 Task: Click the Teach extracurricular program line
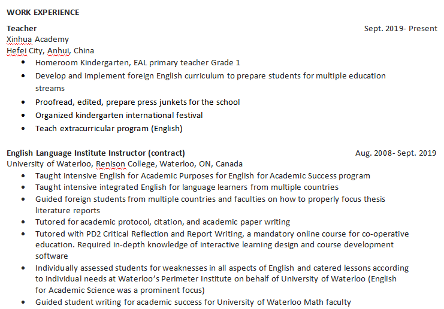tap(108, 128)
